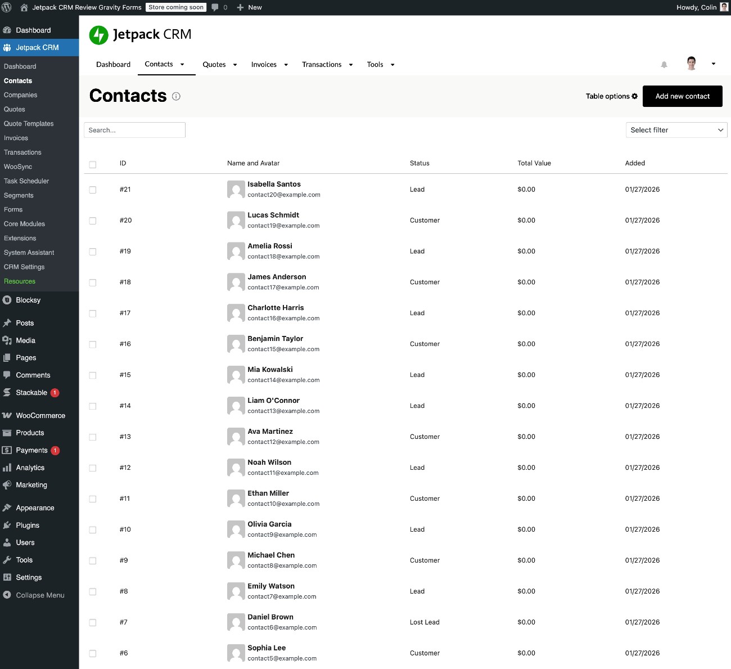Select the WooCommerce sidebar icon
The width and height of the screenshot is (731, 669).
coord(8,415)
